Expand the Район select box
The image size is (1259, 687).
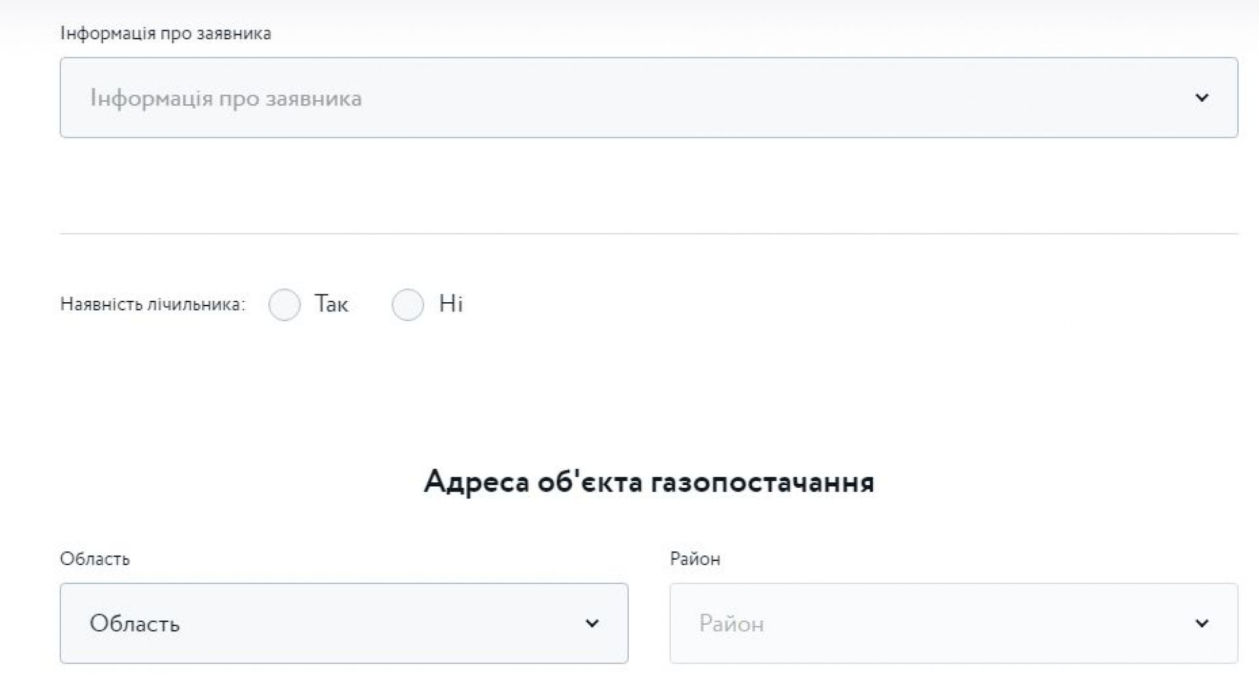click(x=953, y=623)
